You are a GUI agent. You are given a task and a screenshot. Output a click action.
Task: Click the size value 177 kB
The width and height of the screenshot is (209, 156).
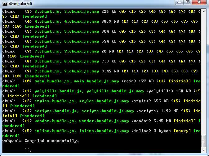(x=146, y=81)
